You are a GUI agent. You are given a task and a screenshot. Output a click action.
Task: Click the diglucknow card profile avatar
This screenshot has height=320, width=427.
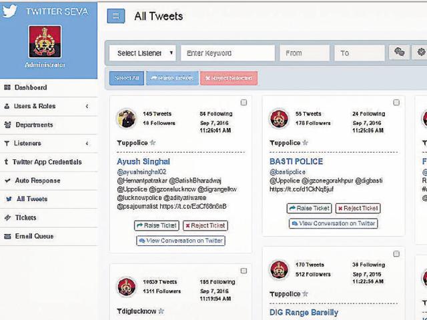pos(126,287)
